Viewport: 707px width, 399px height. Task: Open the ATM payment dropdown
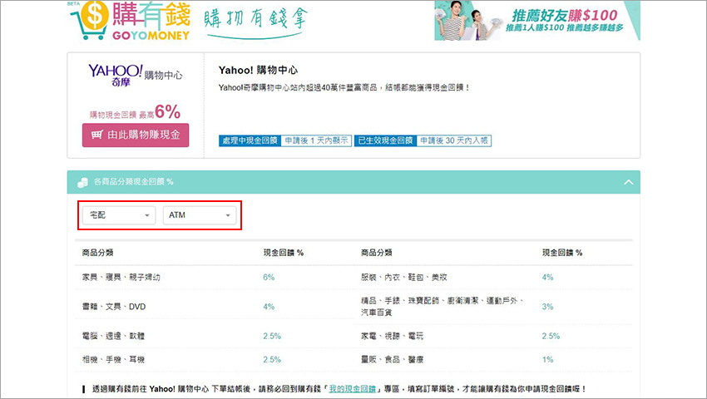[200, 215]
